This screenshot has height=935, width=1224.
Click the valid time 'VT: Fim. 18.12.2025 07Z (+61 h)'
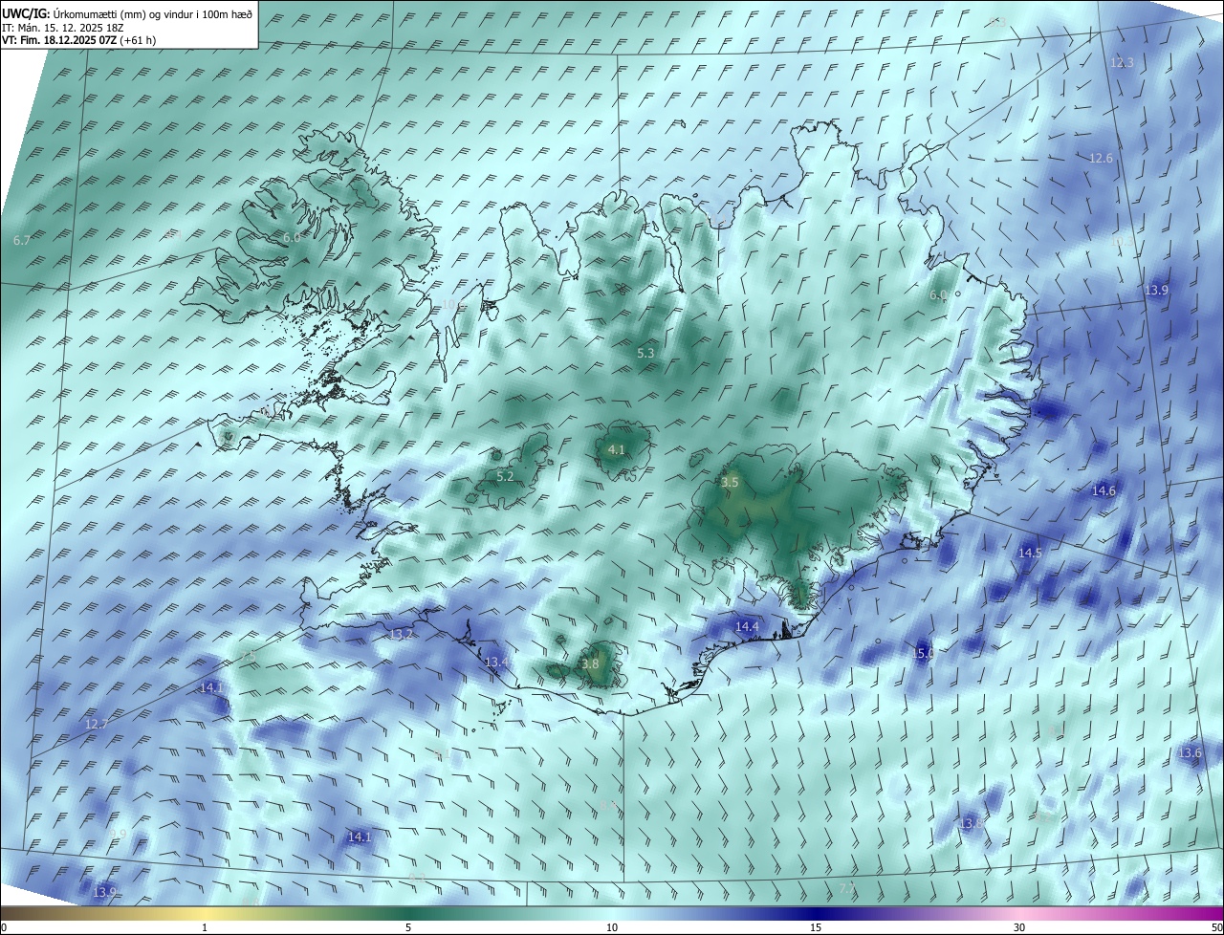point(79,40)
